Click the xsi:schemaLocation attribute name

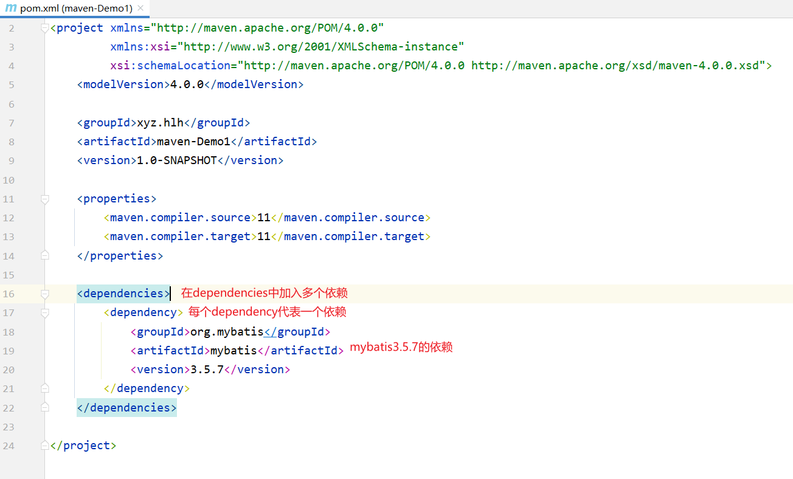(x=170, y=66)
